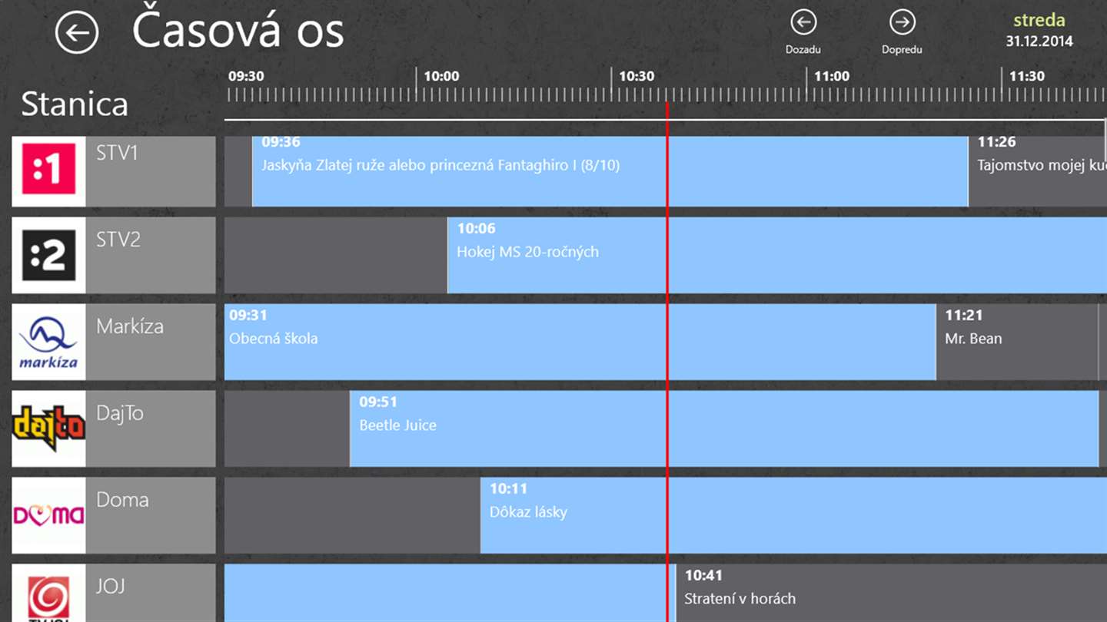The width and height of the screenshot is (1107, 622).
Task: Click the Mr. Bean programme block
Action: tap(1015, 342)
